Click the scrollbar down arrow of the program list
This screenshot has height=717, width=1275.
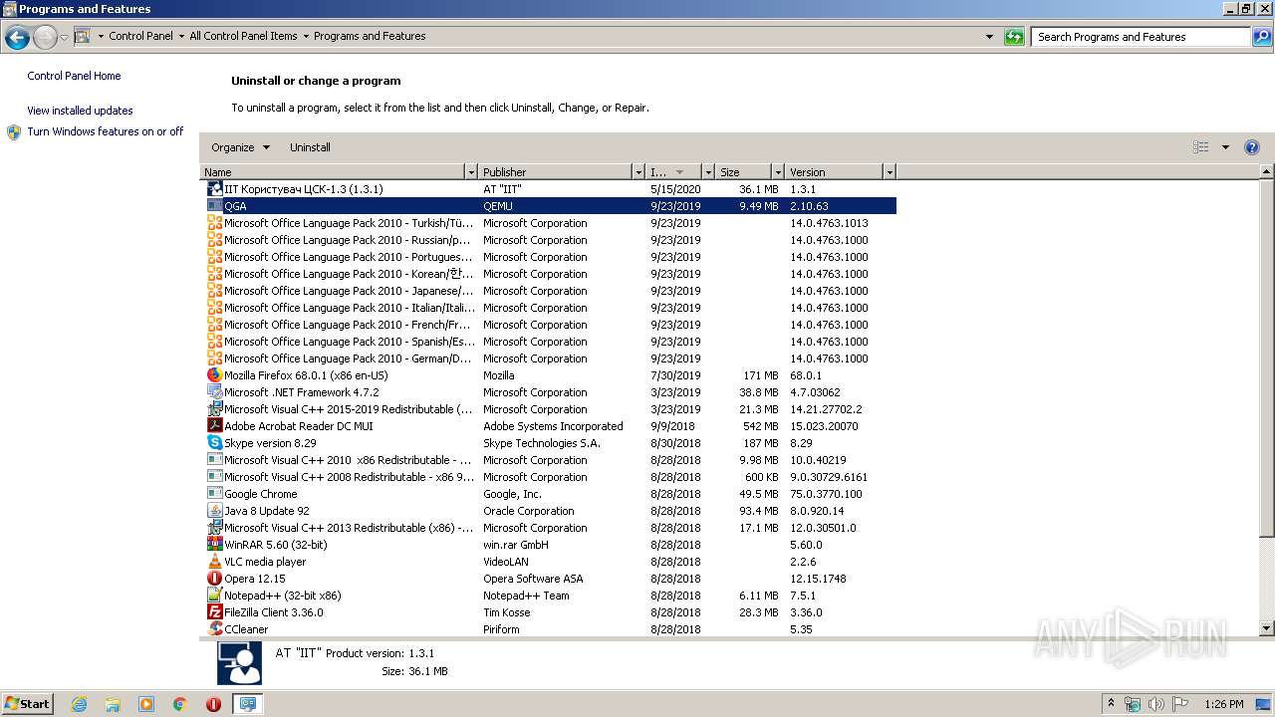[x=1267, y=628]
